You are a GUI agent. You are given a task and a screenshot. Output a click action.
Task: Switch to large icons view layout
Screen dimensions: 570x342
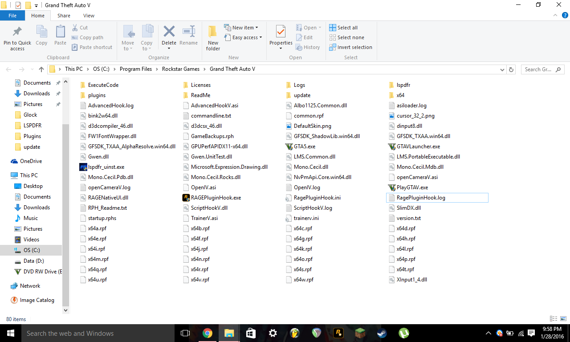point(562,319)
